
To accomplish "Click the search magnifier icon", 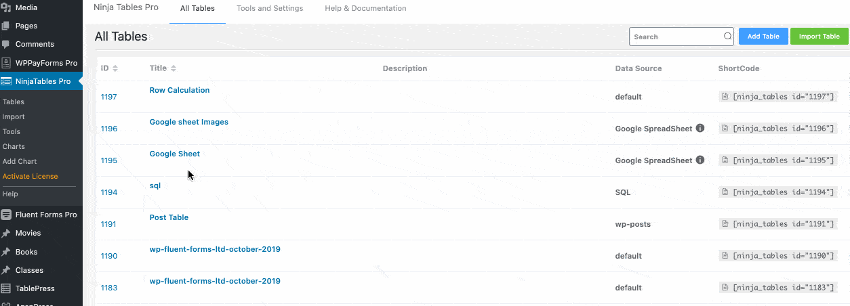I will point(727,37).
